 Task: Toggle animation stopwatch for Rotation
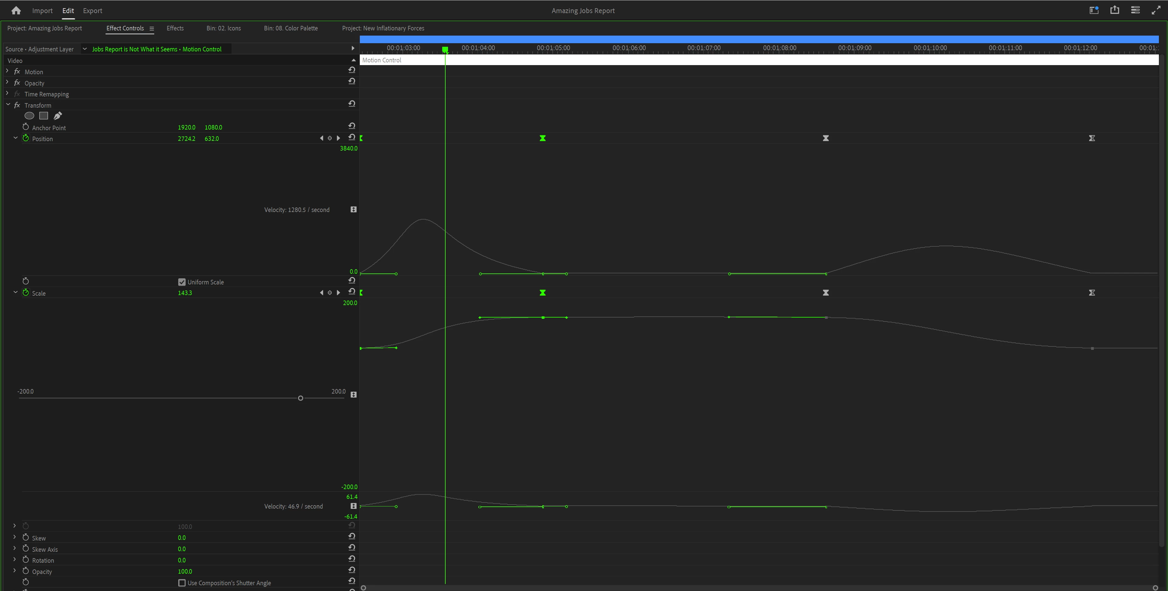pyautogui.click(x=26, y=560)
